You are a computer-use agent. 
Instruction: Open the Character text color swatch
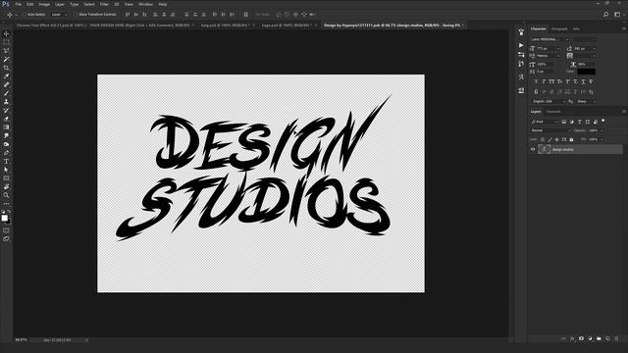point(587,72)
